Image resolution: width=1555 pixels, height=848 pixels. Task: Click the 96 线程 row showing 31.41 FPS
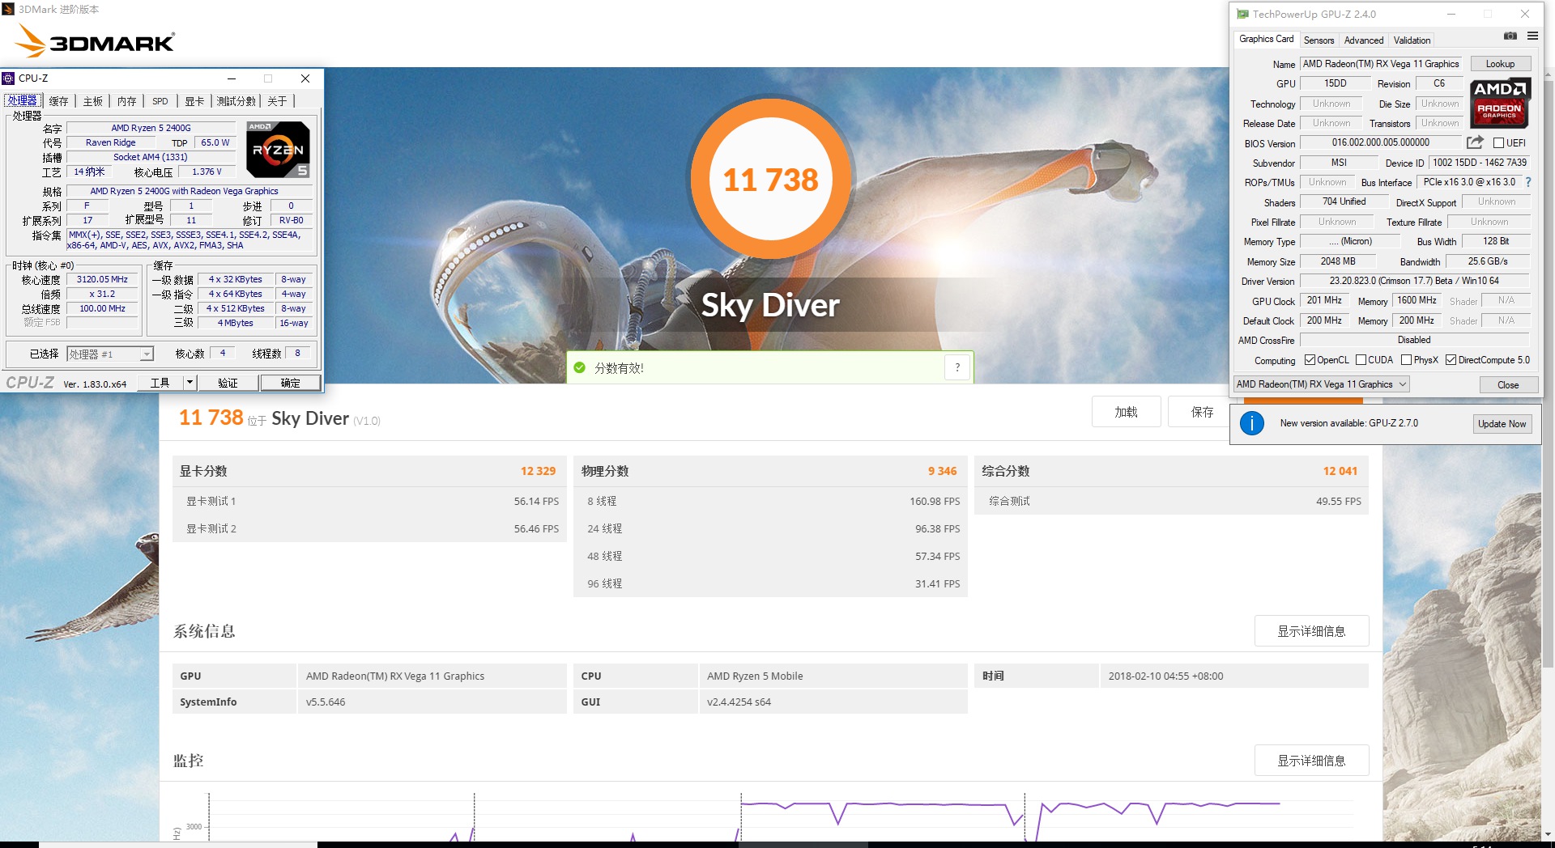coord(770,583)
